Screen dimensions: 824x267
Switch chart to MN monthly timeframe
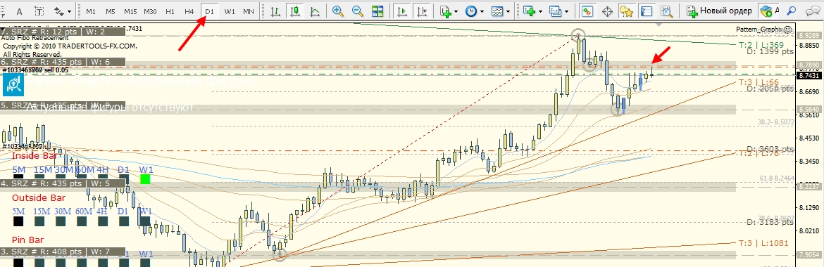(249, 11)
